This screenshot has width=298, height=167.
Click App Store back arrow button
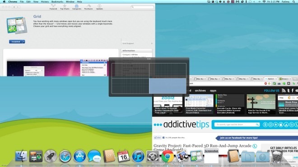tap(14, 7)
